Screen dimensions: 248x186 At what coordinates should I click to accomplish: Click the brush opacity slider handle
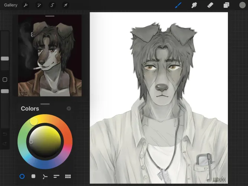(x=5, y=91)
